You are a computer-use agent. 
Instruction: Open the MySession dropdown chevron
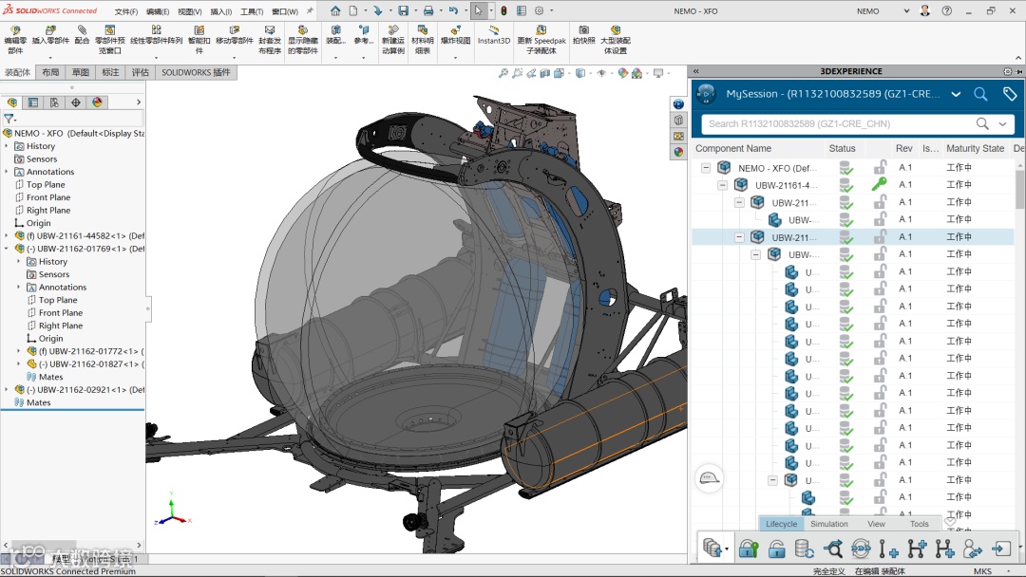956,94
